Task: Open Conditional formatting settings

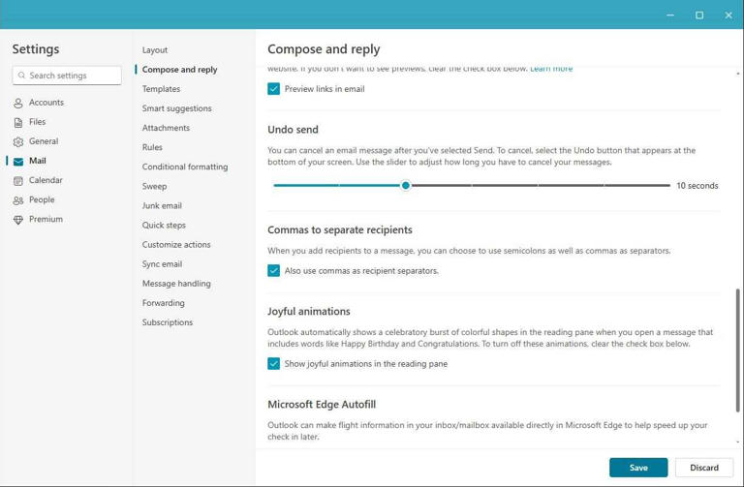Action: 185,167
